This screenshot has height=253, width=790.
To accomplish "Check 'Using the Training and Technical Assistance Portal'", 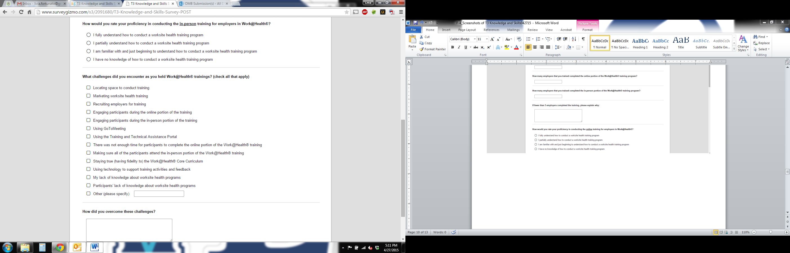I will (x=88, y=136).
